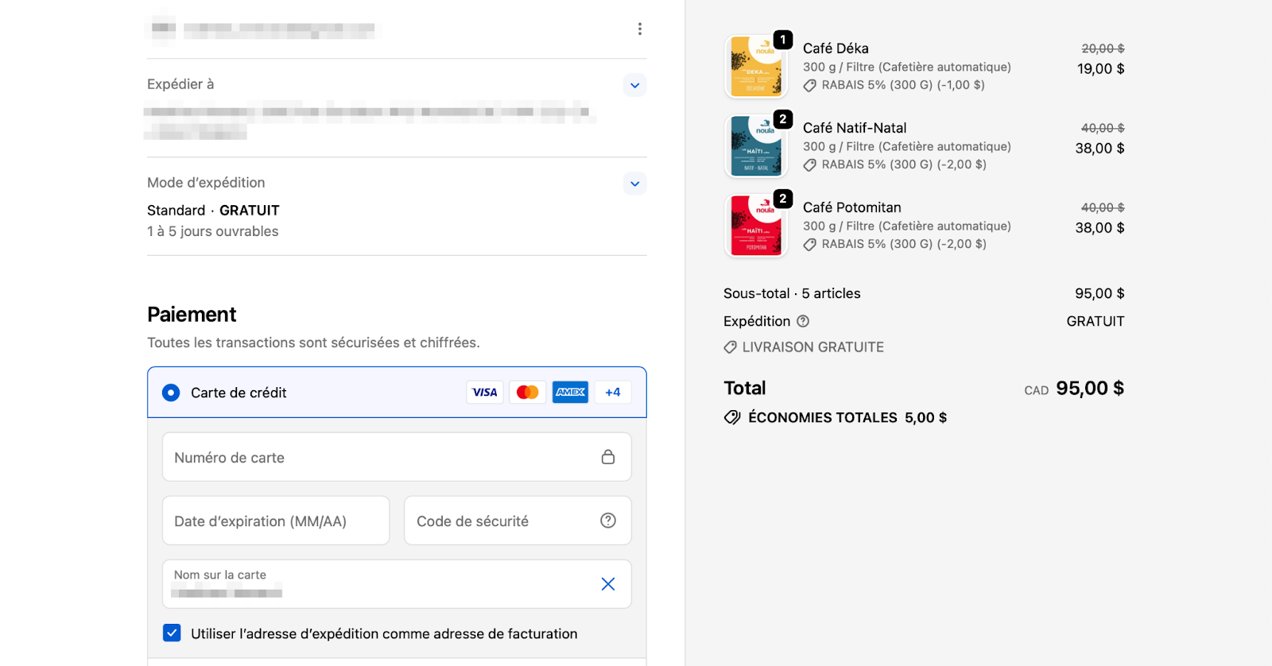Focus the Date d'expiration (MM/AA) field
The height and width of the screenshot is (666, 1272).
(x=275, y=521)
